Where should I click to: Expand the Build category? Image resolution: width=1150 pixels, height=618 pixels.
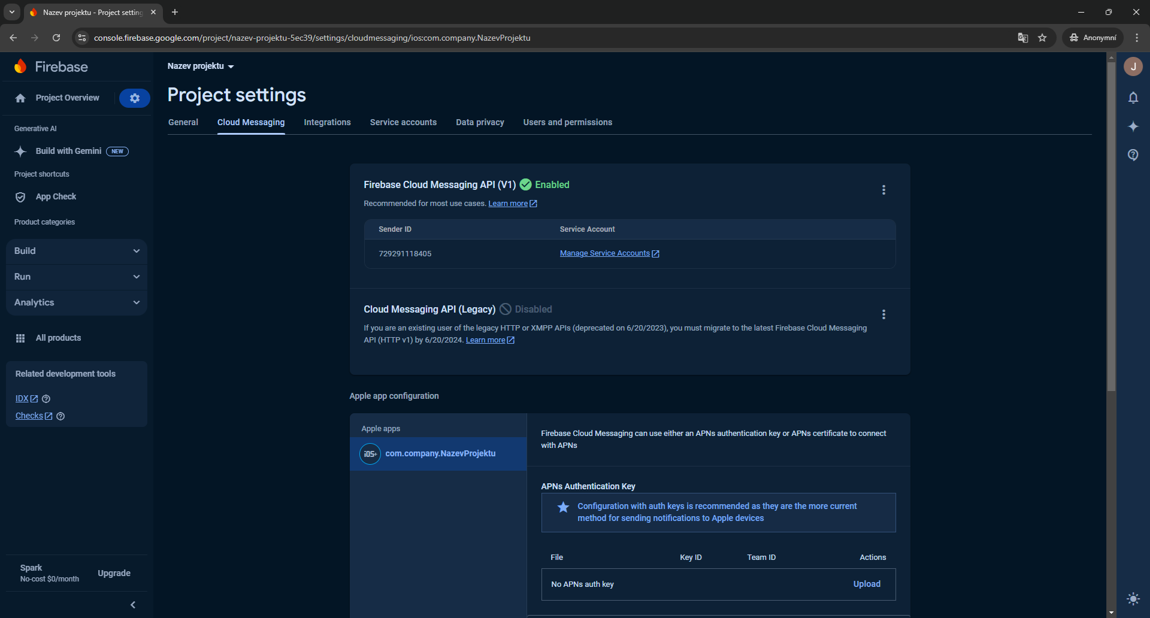(77, 251)
